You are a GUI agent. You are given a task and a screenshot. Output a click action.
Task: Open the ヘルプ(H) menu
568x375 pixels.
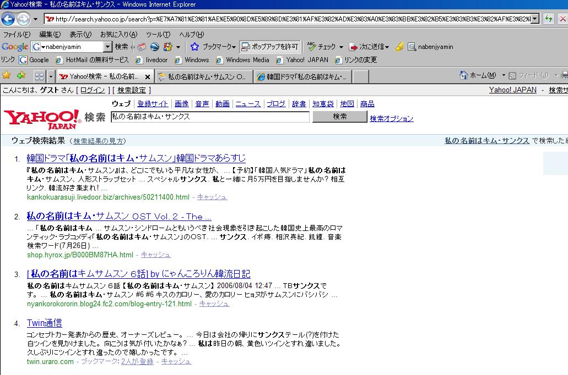[191, 34]
